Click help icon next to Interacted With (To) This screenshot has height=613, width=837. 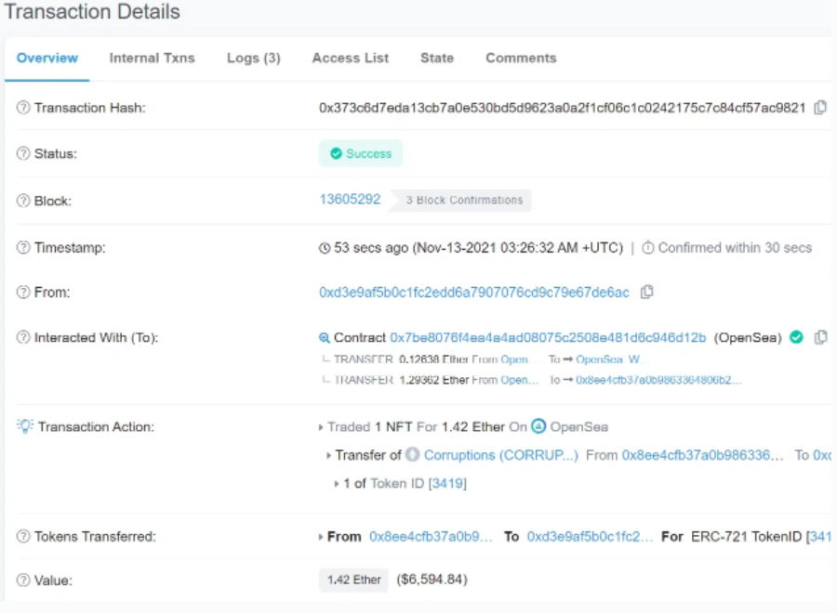click(23, 337)
